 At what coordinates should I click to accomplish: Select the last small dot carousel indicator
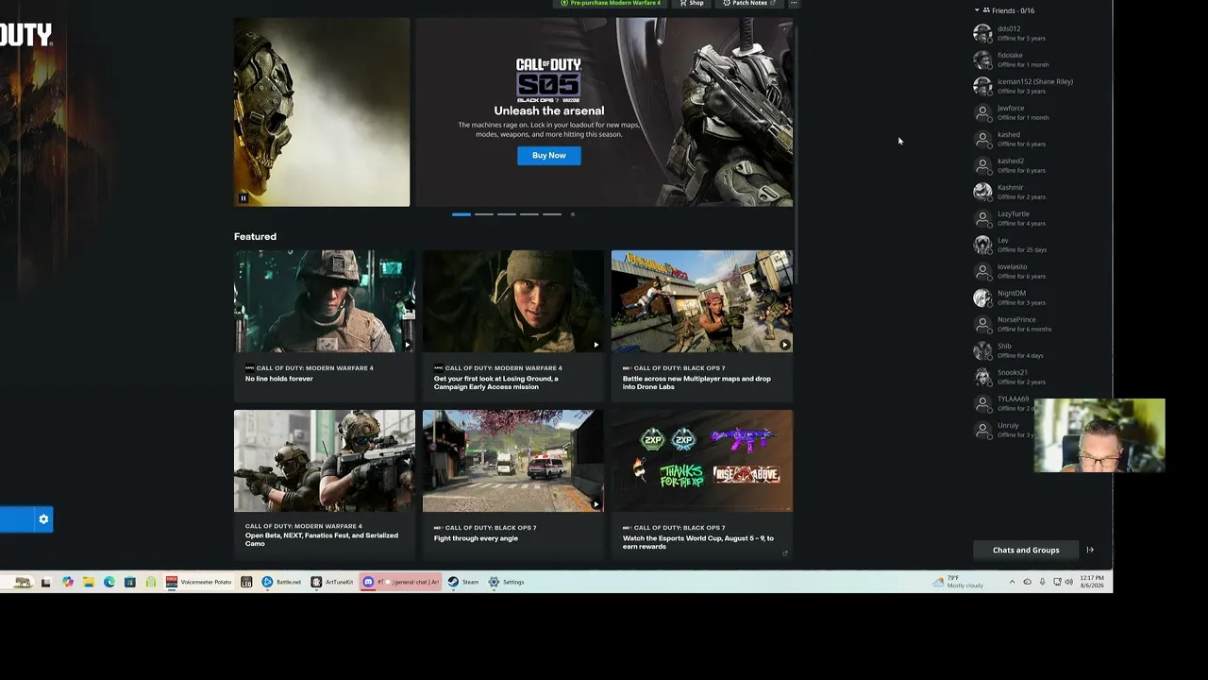(572, 214)
